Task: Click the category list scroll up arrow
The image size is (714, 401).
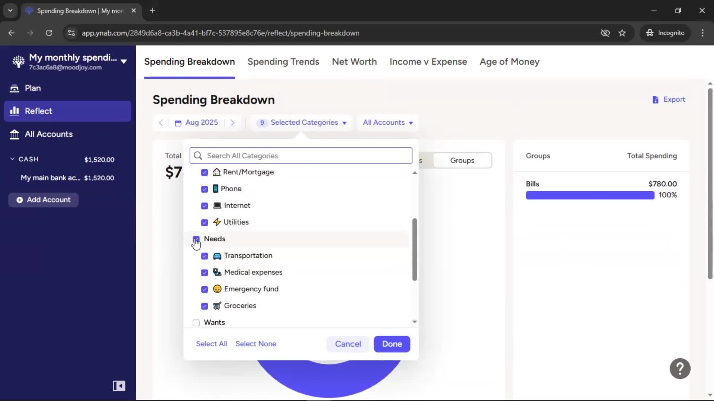Action: click(x=415, y=173)
